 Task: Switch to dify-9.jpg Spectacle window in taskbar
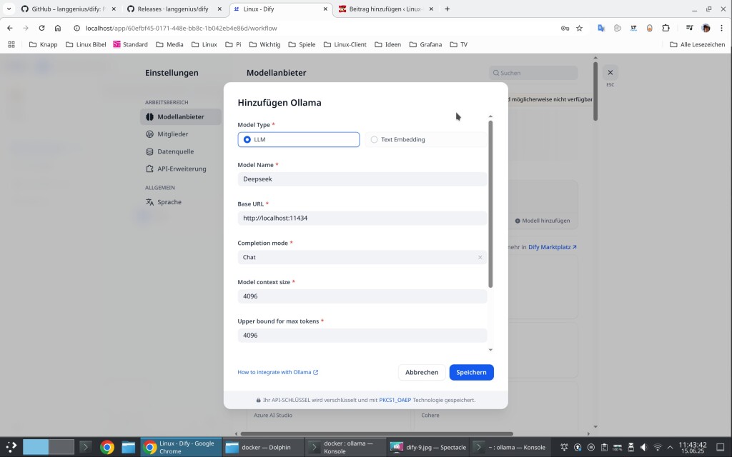click(x=427, y=447)
